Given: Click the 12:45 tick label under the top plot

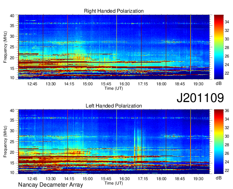Looking at the screenshot, I should pyautogui.click(x=32, y=84).
